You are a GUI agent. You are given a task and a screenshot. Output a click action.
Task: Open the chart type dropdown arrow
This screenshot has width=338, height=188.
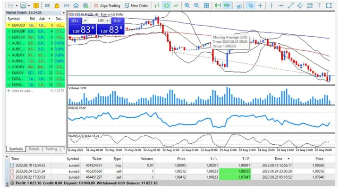point(17,6)
